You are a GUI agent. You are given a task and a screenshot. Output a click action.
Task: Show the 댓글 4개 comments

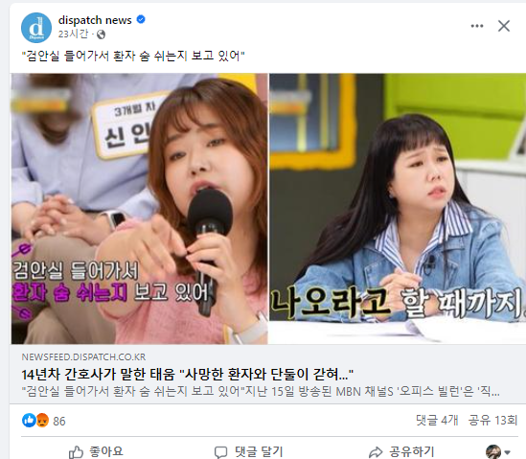437,420
